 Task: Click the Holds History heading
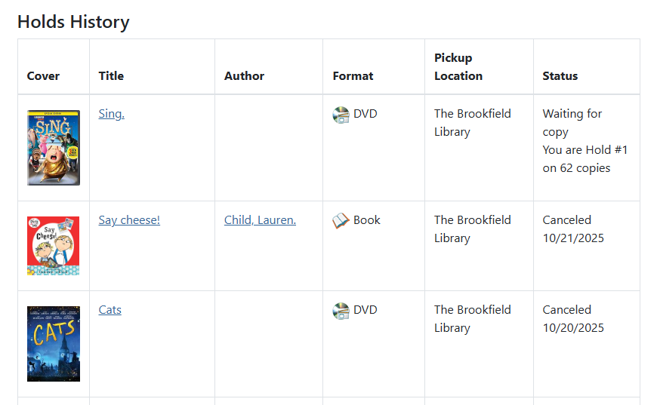point(73,22)
